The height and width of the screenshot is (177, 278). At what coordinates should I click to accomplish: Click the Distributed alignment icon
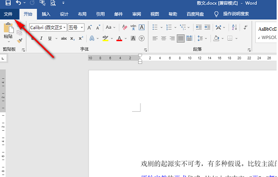pos(189,38)
